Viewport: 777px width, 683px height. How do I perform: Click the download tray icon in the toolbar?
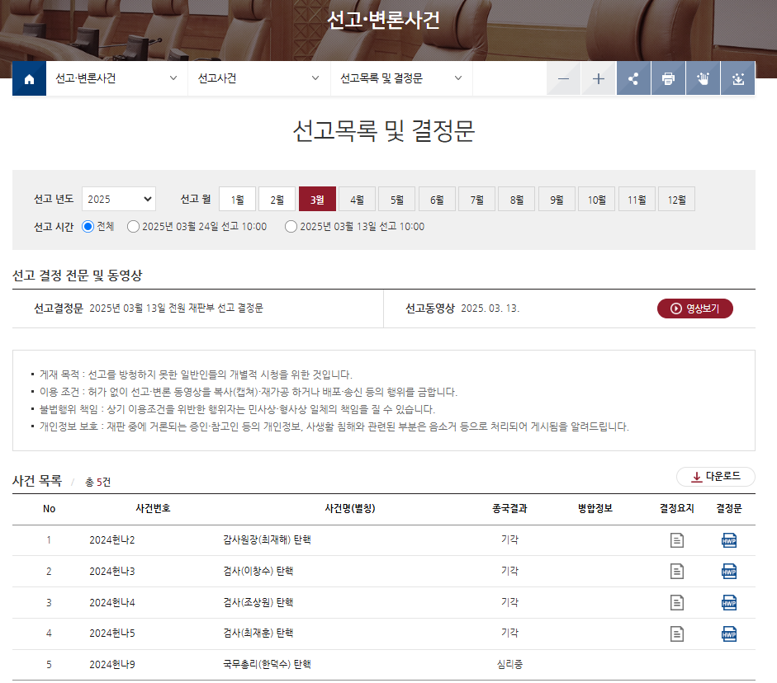[738, 78]
